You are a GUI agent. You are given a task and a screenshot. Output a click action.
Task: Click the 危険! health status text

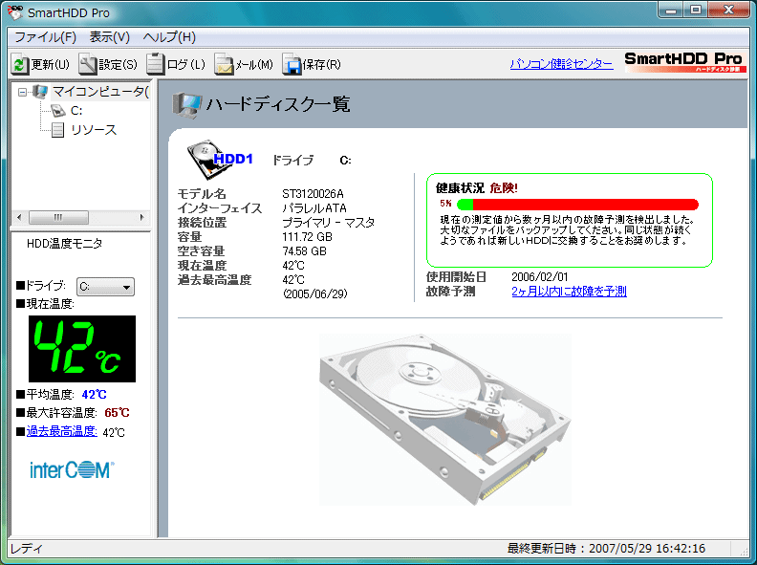(504, 188)
